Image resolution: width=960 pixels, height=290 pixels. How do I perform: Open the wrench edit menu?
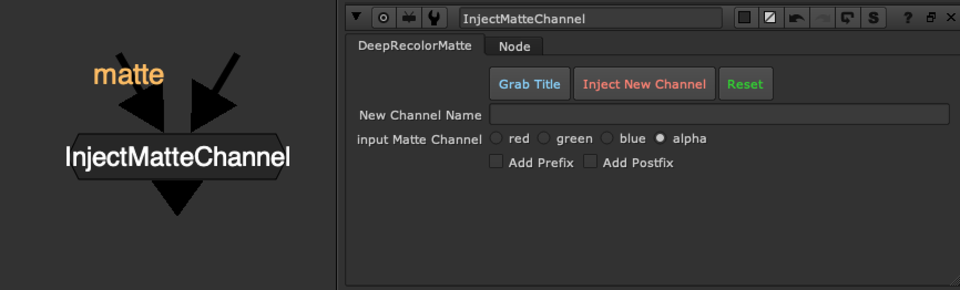[x=434, y=18]
